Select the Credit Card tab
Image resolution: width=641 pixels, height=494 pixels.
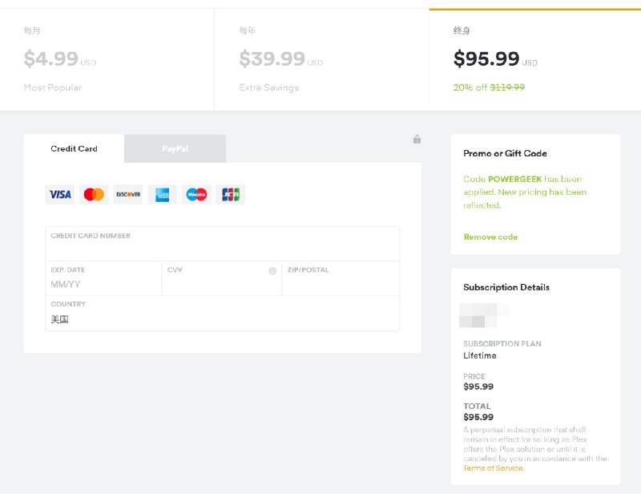[74, 149]
